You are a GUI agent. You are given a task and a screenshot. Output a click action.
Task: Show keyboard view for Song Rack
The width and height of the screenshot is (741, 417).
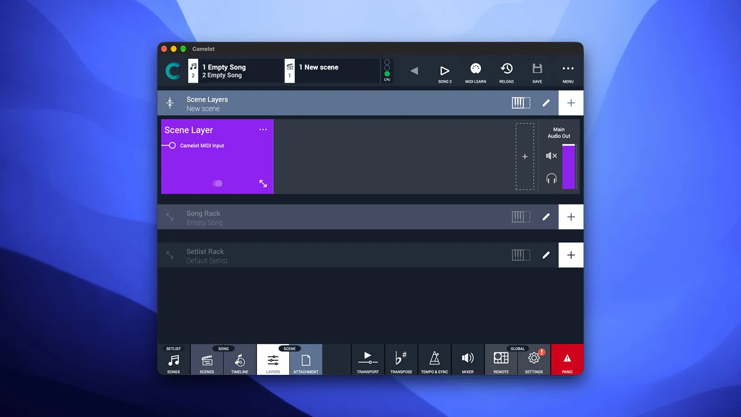tap(521, 217)
